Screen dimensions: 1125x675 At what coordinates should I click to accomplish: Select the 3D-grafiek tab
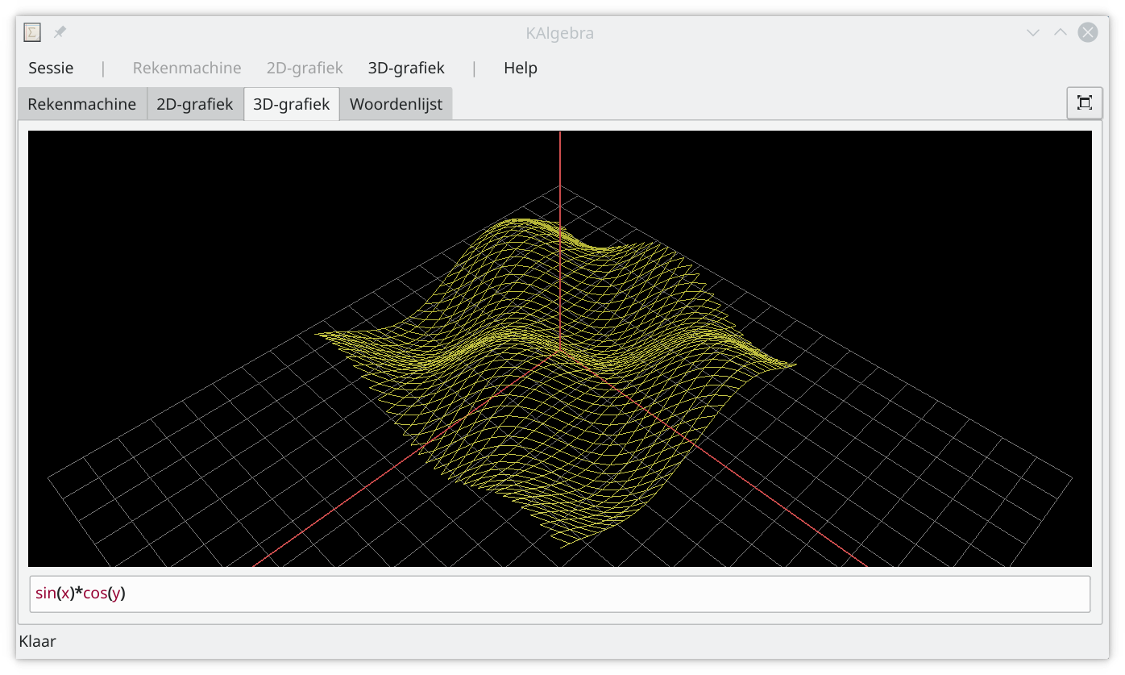(292, 104)
